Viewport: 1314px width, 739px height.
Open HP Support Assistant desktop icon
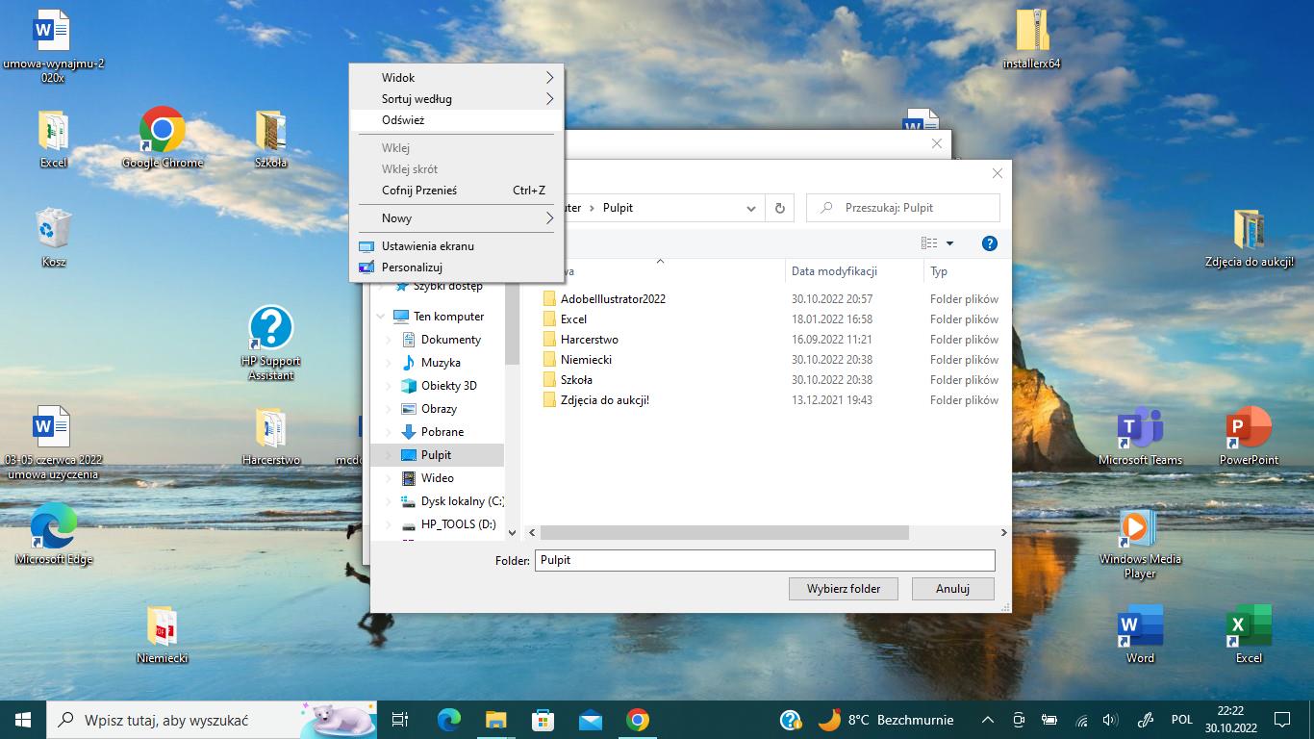click(270, 329)
